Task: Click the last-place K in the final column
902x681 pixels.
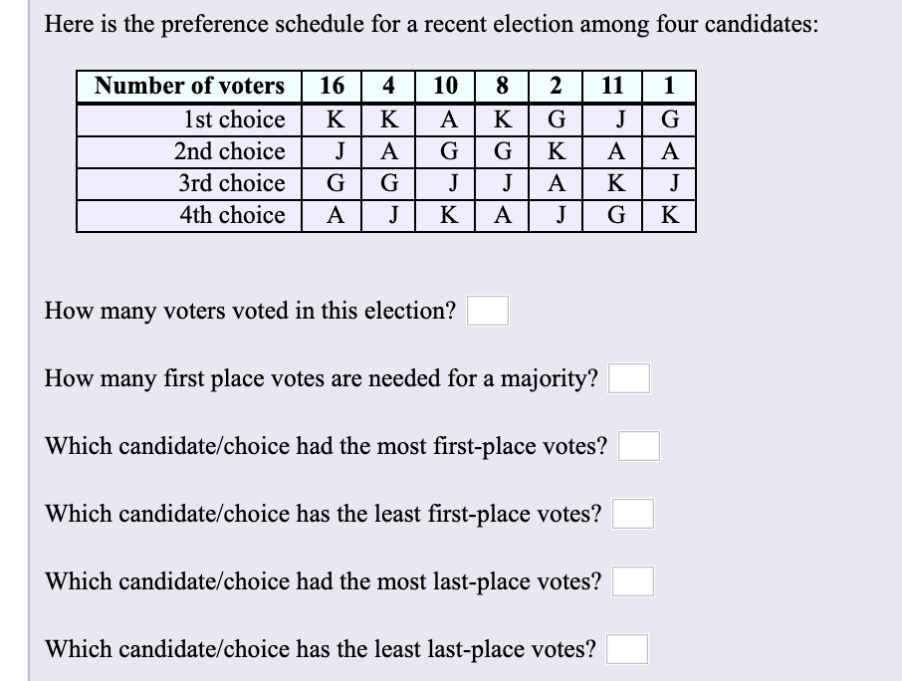Action: tap(670, 213)
